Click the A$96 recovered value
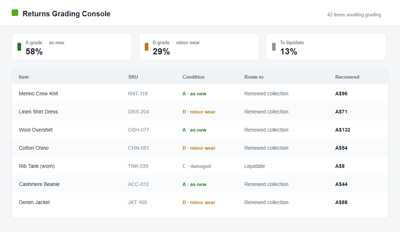 pyautogui.click(x=341, y=94)
